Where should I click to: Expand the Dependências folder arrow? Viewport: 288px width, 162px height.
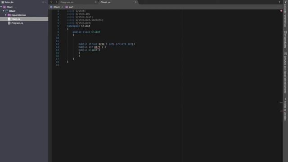click(6, 15)
